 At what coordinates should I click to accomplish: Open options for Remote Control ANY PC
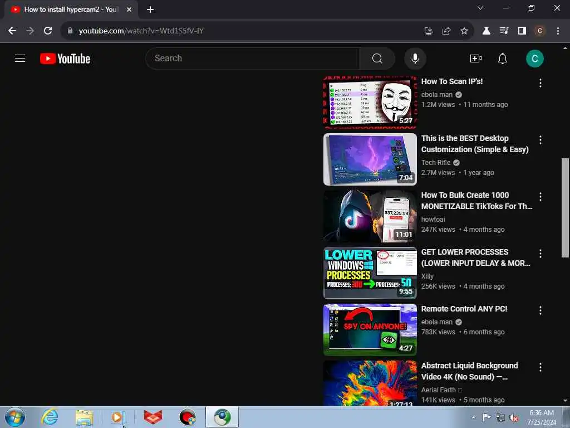(540, 310)
